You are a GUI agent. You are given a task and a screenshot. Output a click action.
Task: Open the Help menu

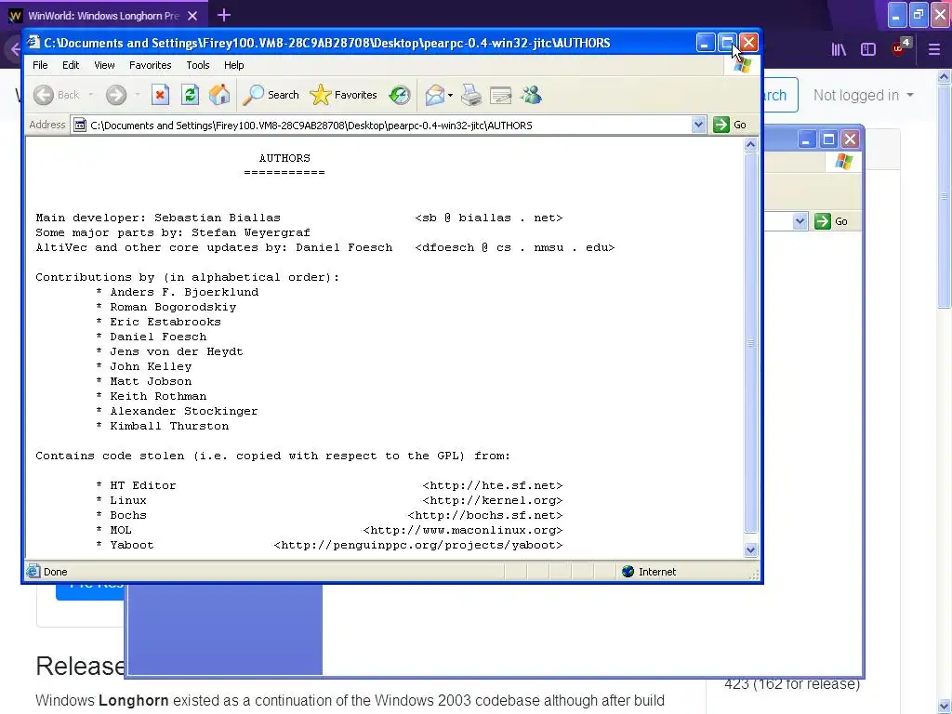point(233,65)
